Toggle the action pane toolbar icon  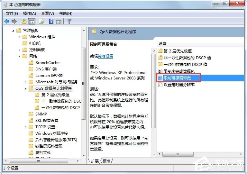59,22
